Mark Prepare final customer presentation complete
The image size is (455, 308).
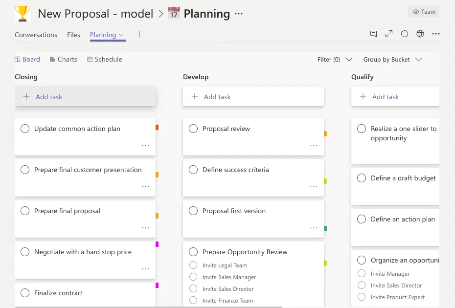pos(25,170)
